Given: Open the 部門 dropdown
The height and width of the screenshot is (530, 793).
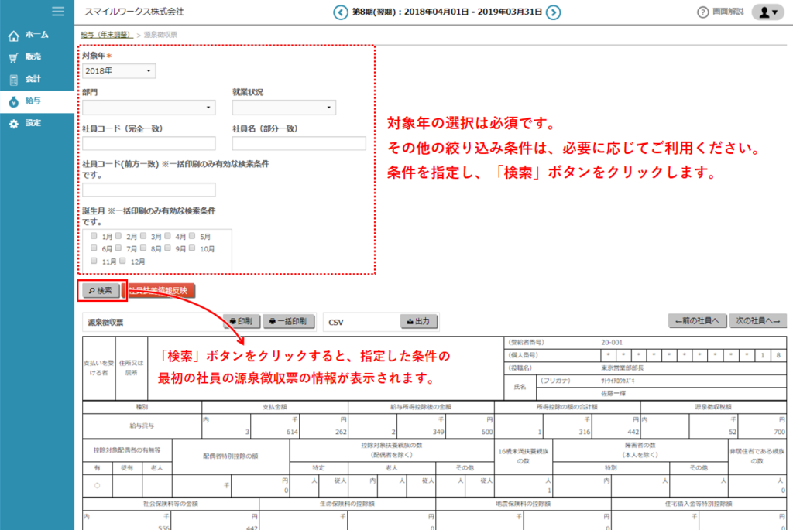Looking at the screenshot, I should (x=149, y=107).
